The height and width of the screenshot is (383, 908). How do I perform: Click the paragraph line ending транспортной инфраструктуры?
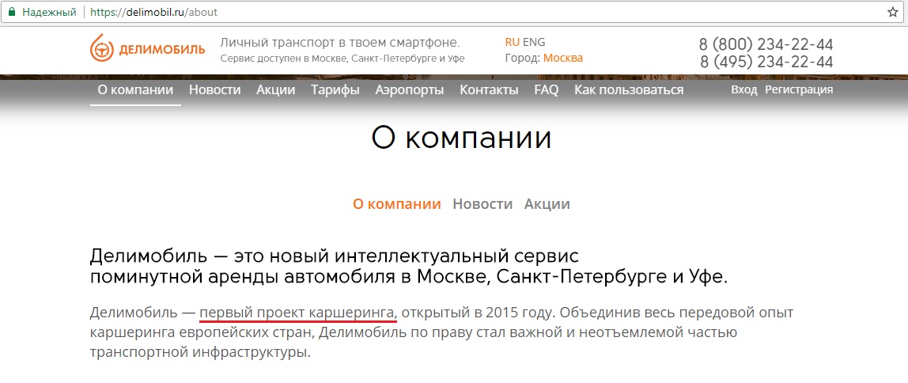(200, 352)
